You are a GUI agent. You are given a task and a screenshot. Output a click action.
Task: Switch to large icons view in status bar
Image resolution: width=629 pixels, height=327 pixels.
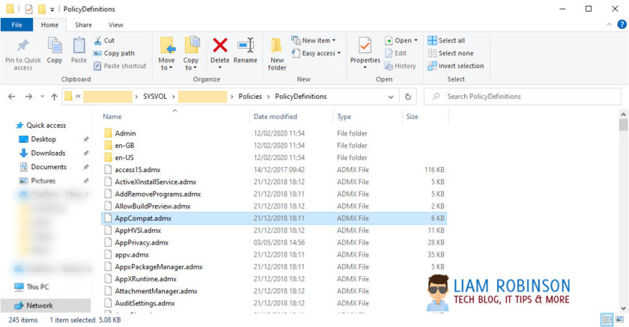619,320
